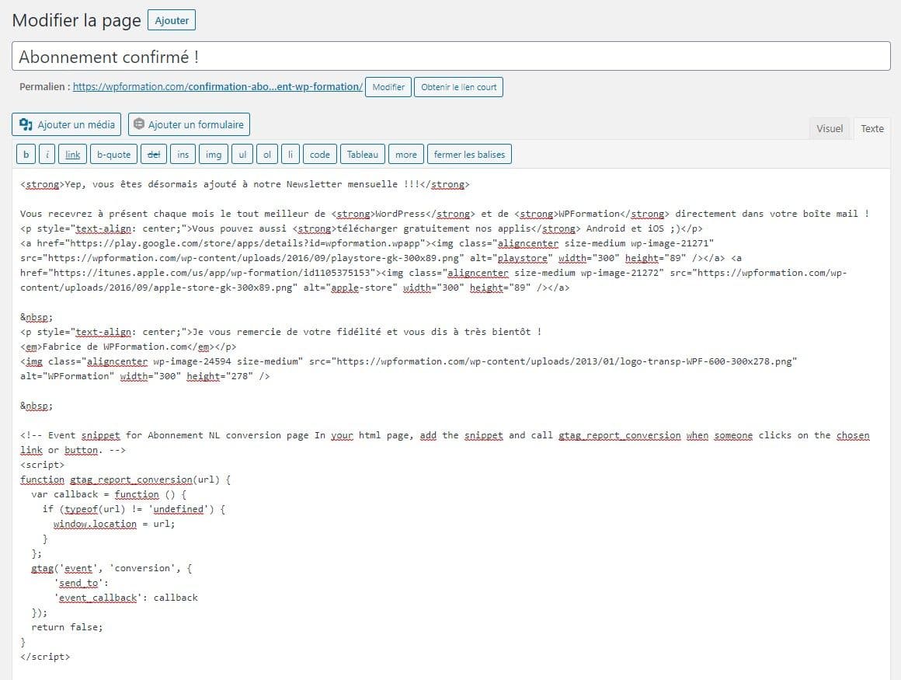
Task: Apply italic formatting with the i button
Action: pyautogui.click(x=45, y=153)
